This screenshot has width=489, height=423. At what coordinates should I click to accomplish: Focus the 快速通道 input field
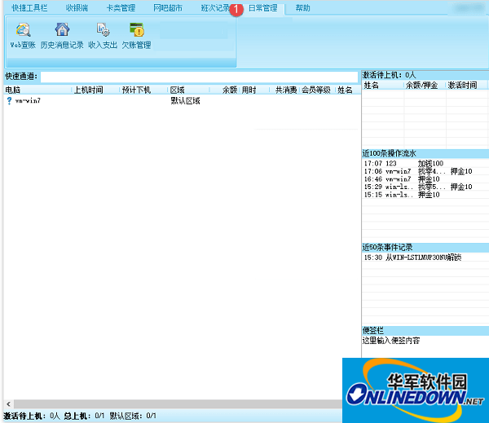[199, 77]
